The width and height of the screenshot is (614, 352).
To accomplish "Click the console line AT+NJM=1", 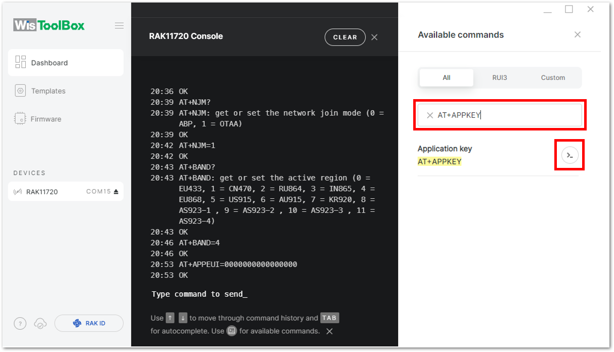I will (197, 145).
